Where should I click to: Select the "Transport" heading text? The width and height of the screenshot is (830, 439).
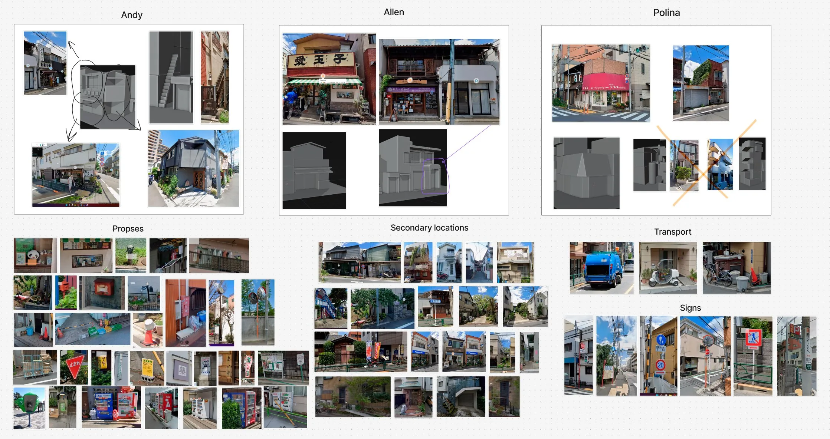[673, 232]
